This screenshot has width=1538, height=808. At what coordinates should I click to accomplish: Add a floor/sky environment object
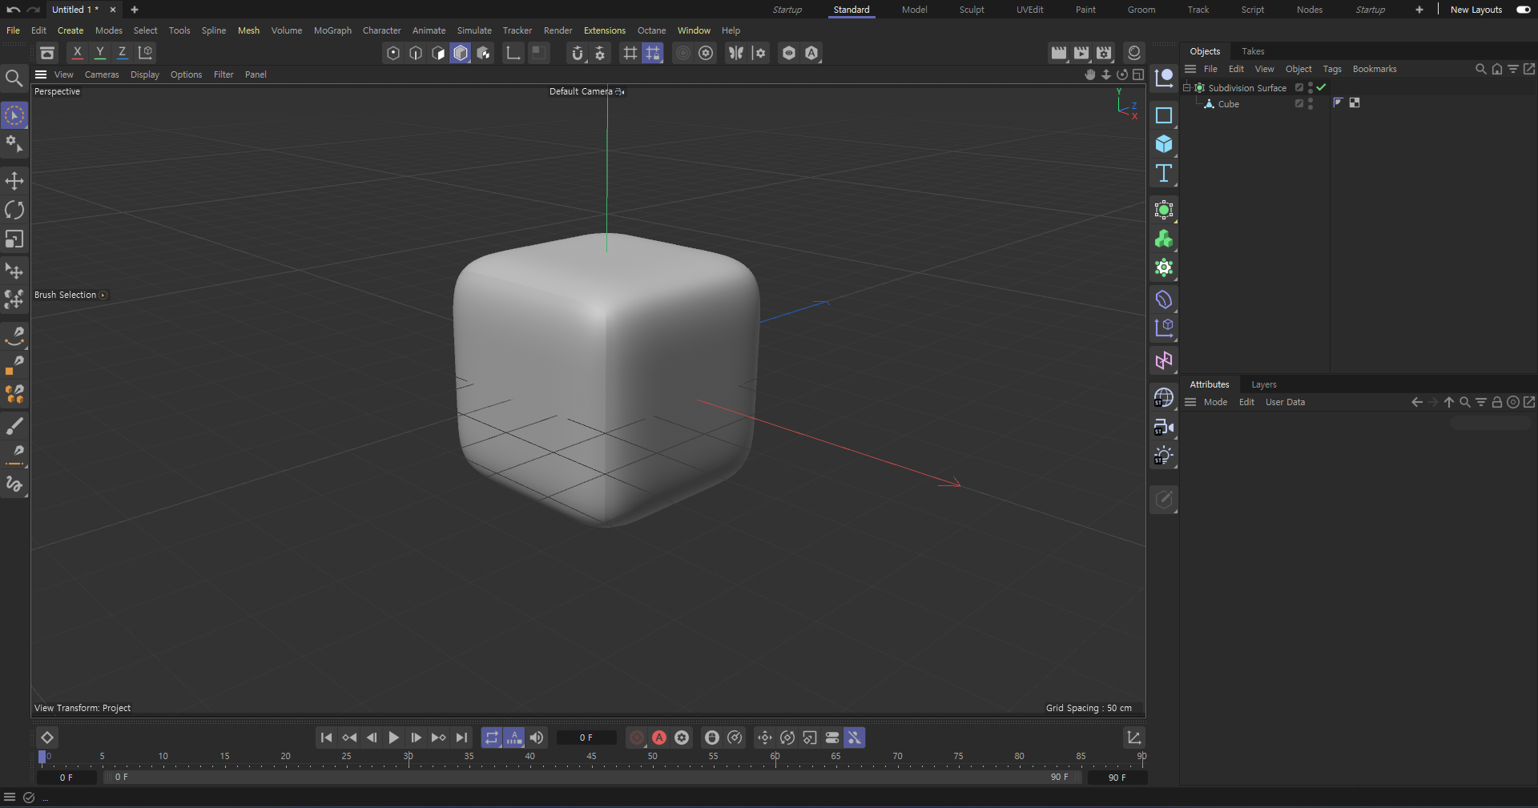tap(1164, 398)
